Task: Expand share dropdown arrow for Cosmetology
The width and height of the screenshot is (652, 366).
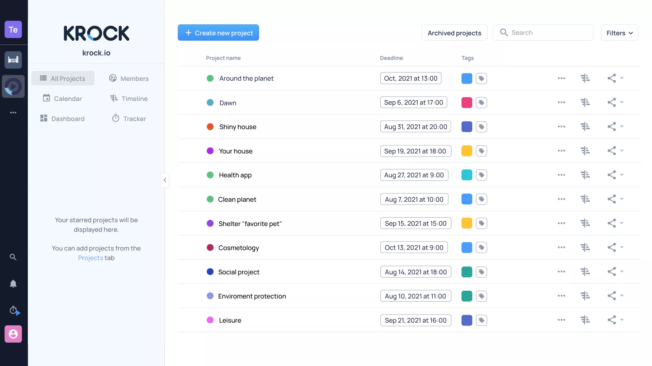Action: (622, 247)
